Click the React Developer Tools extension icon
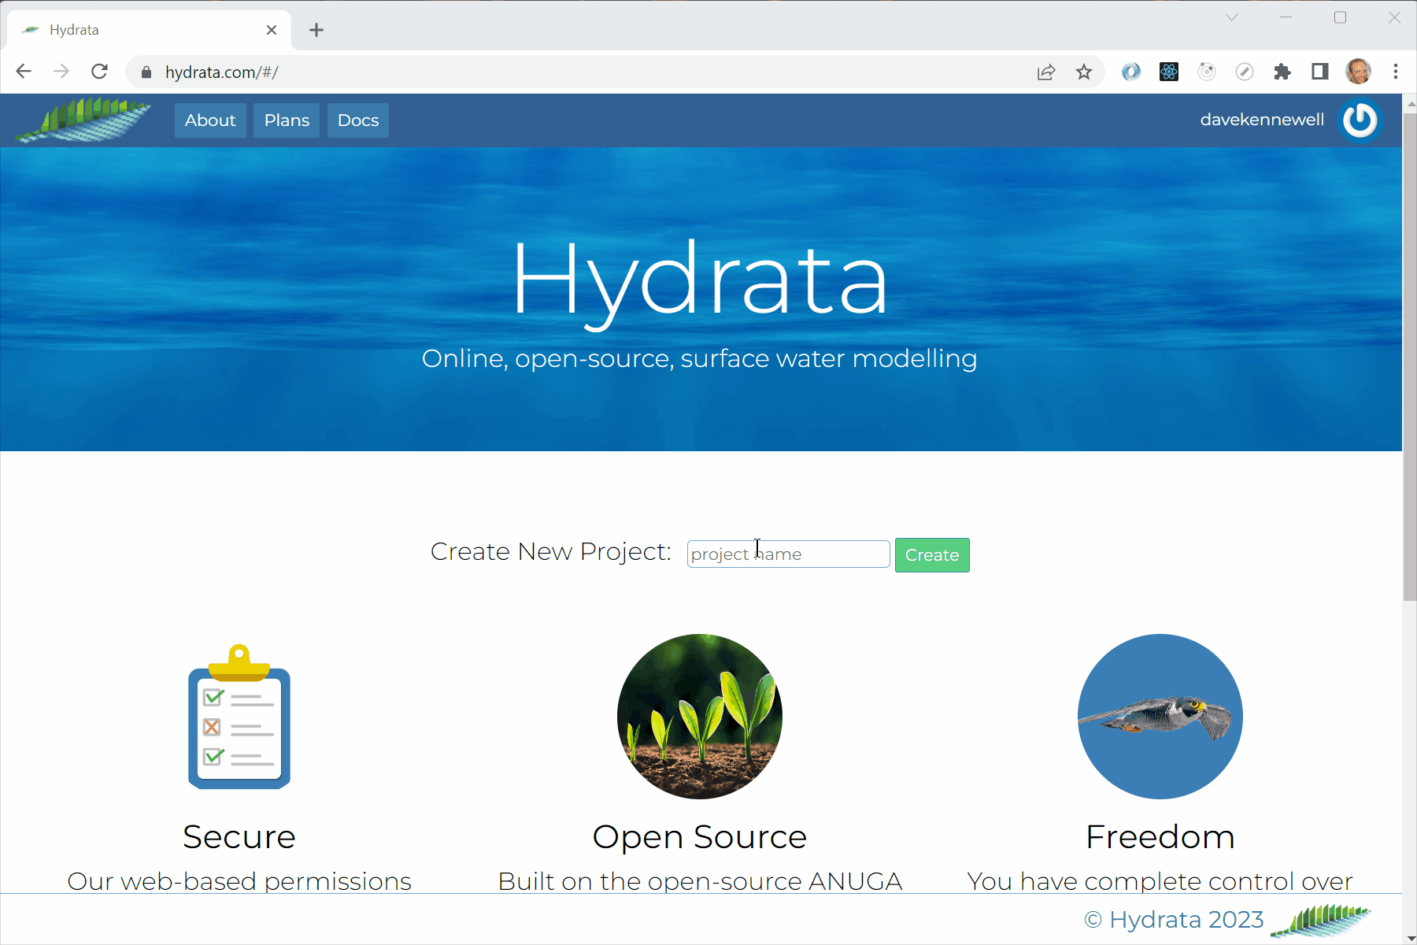This screenshot has height=945, width=1417. [x=1169, y=72]
